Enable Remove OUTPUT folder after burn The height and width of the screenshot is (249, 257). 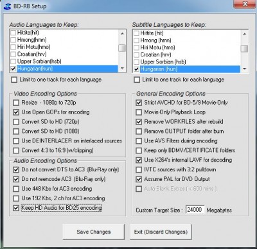139,132
